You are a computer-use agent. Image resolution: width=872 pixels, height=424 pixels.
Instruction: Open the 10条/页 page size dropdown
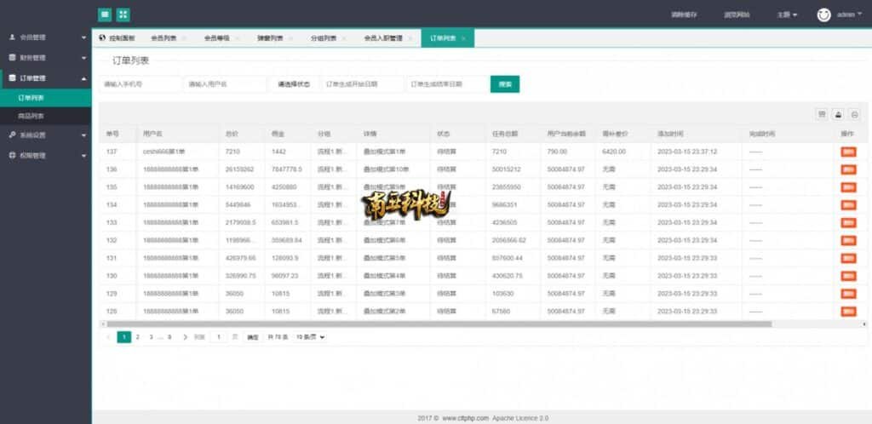[310, 337]
